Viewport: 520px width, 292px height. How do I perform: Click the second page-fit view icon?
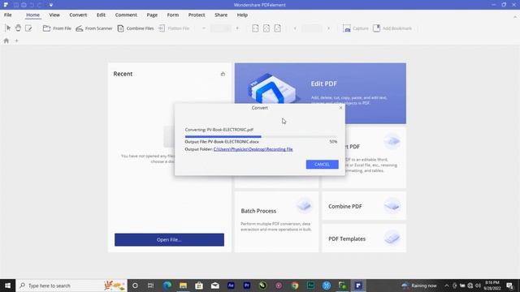coord(266,28)
